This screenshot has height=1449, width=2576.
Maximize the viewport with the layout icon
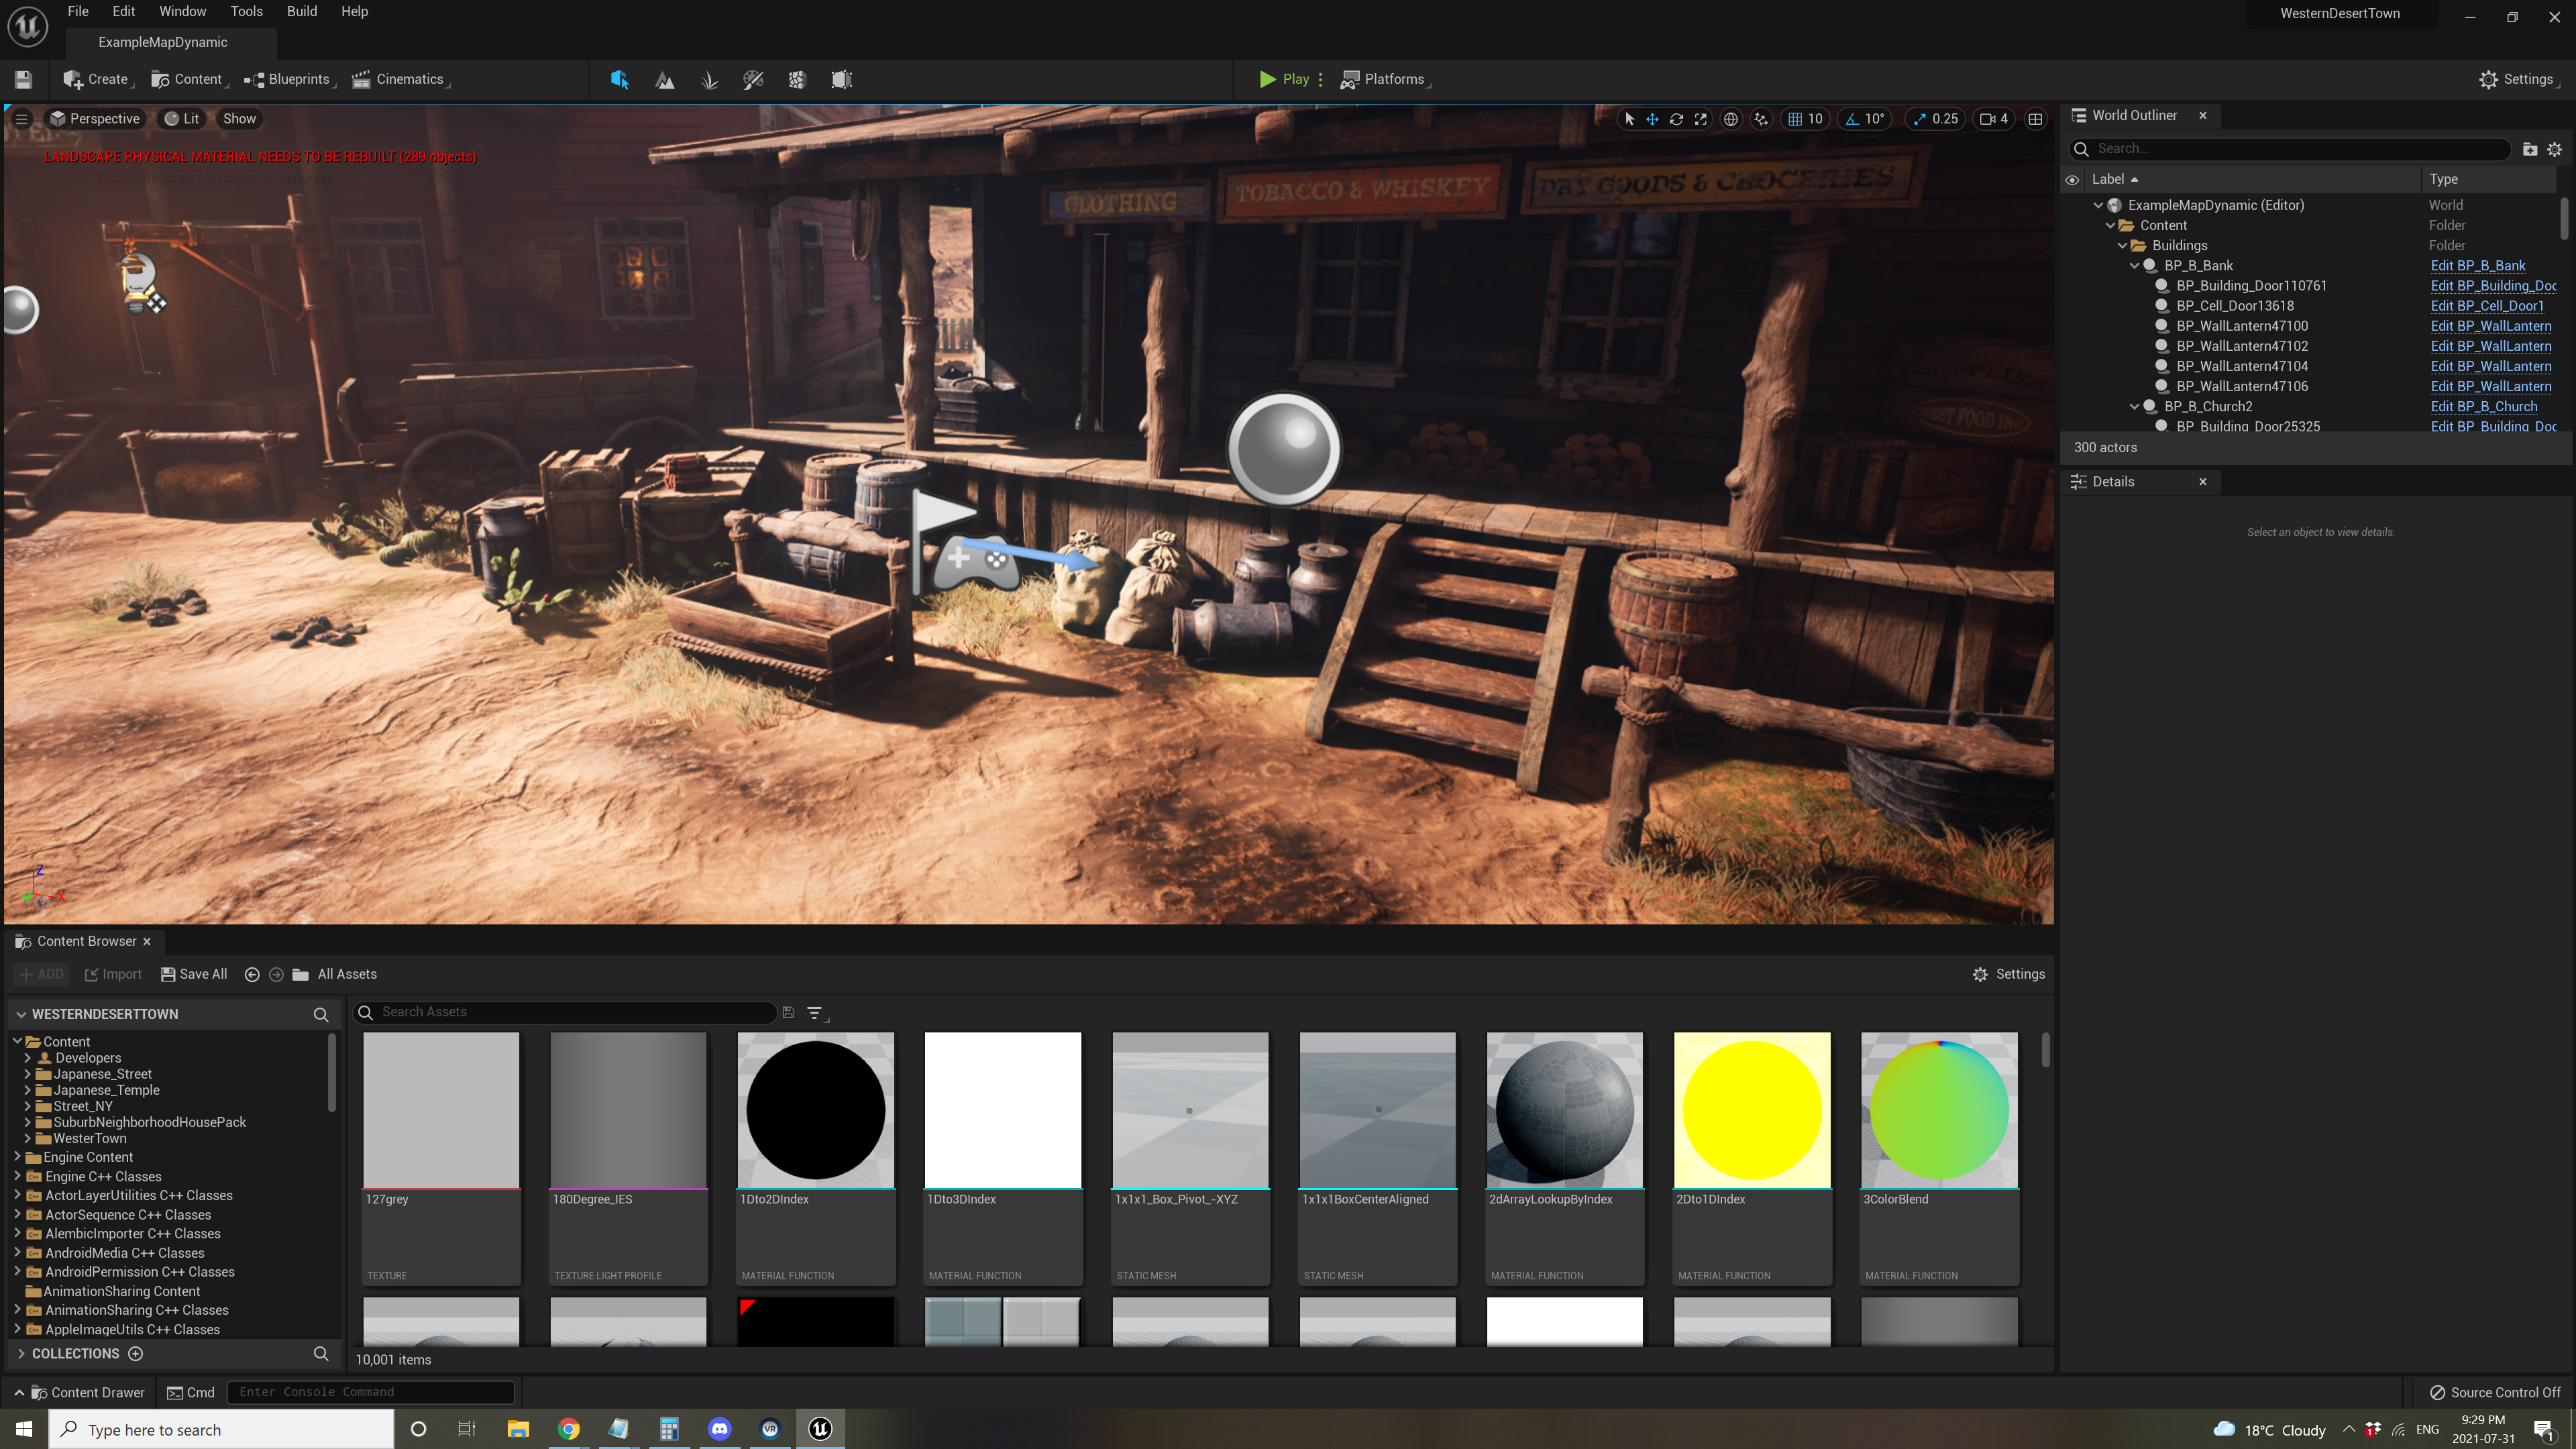2035,119
